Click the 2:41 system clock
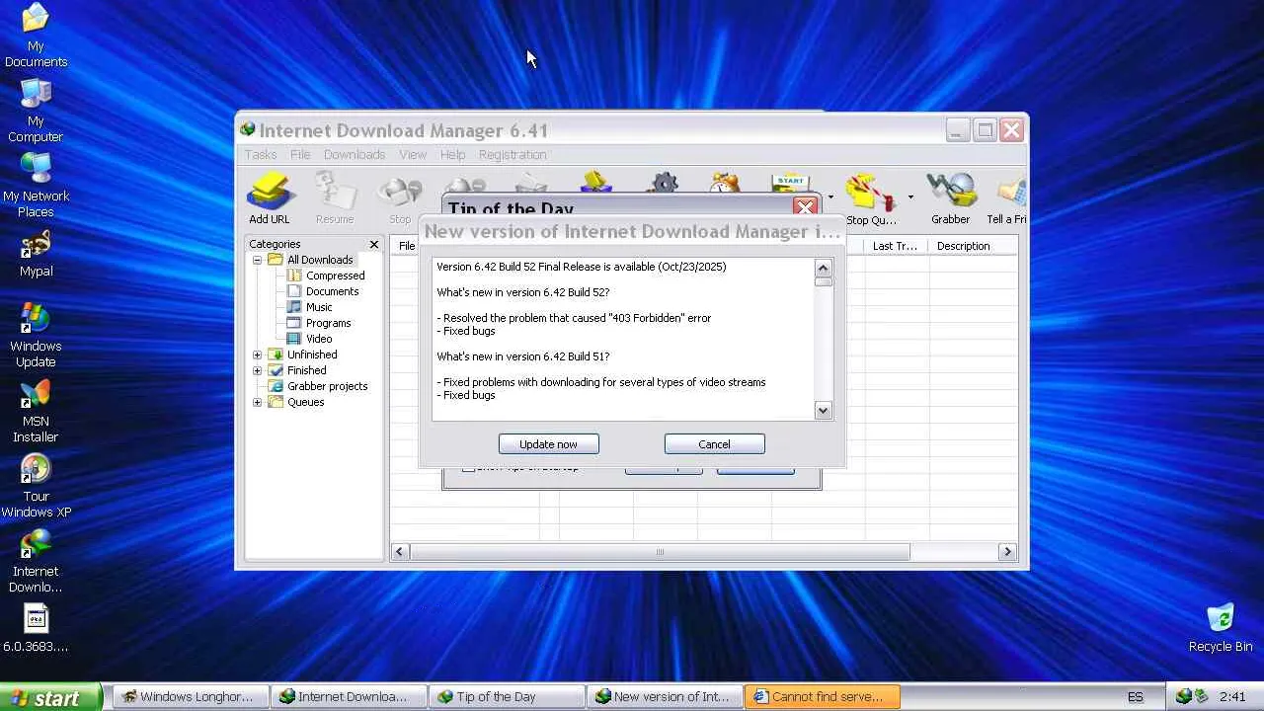The width and height of the screenshot is (1264, 711). (1232, 697)
